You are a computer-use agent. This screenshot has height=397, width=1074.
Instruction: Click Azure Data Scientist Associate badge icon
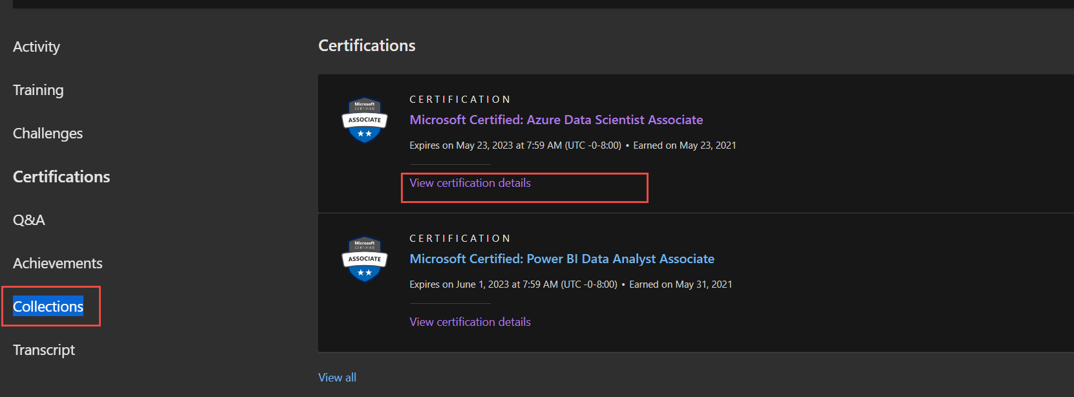(x=365, y=120)
